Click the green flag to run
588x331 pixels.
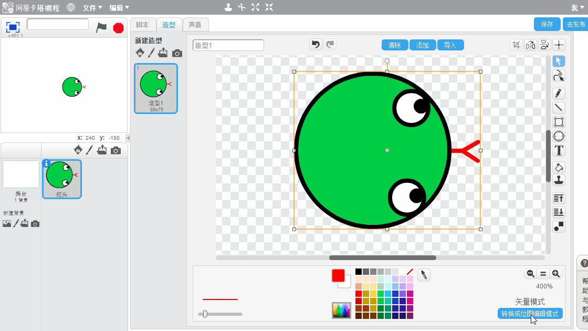101,27
